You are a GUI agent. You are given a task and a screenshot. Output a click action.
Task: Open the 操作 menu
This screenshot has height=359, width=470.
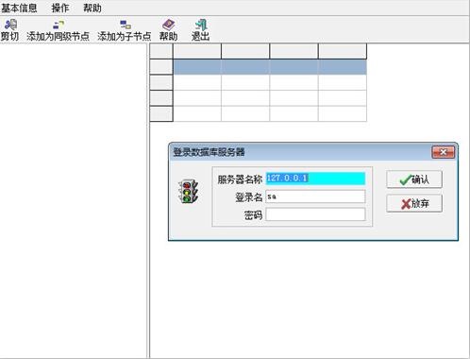click(60, 8)
